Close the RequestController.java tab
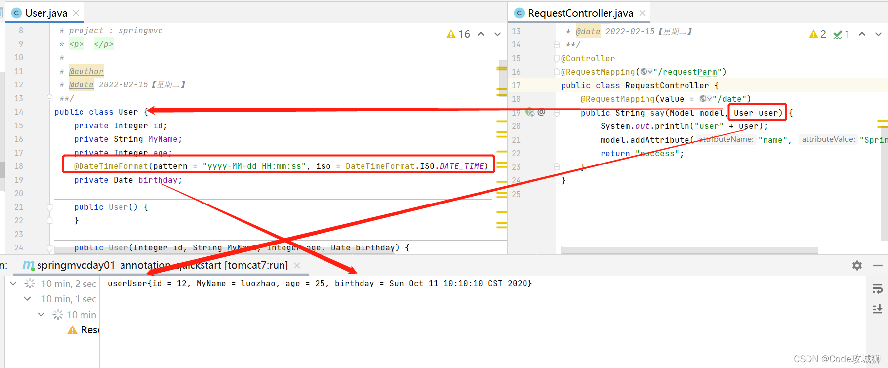Viewport: 888px width, 368px height. tap(642, 13)
